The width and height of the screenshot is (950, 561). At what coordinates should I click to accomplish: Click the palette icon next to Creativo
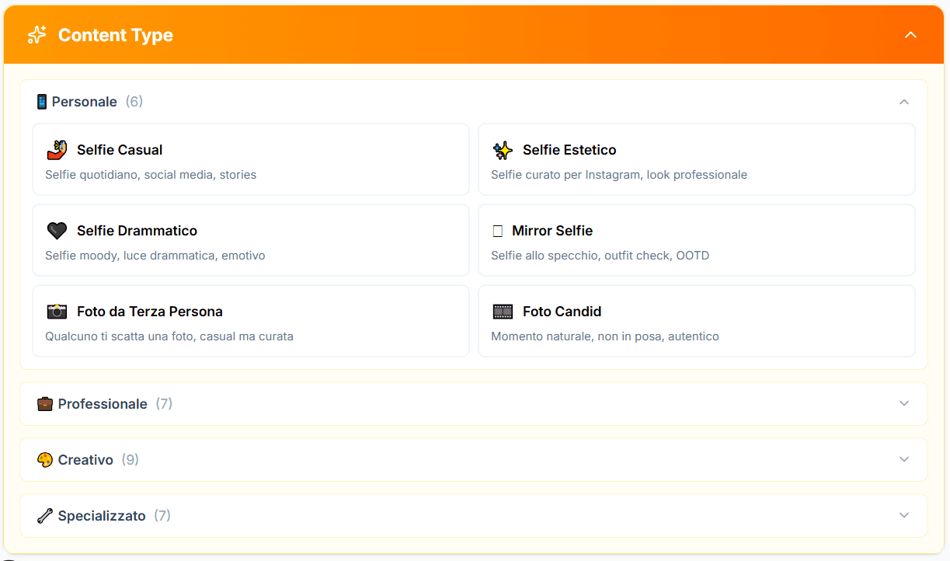click(45, 460)
